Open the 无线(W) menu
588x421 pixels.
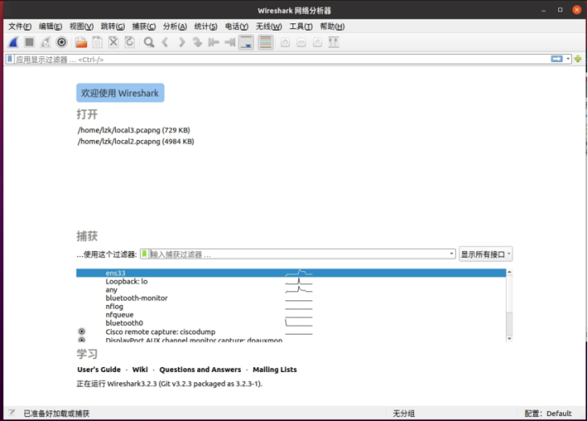(269, 27)
